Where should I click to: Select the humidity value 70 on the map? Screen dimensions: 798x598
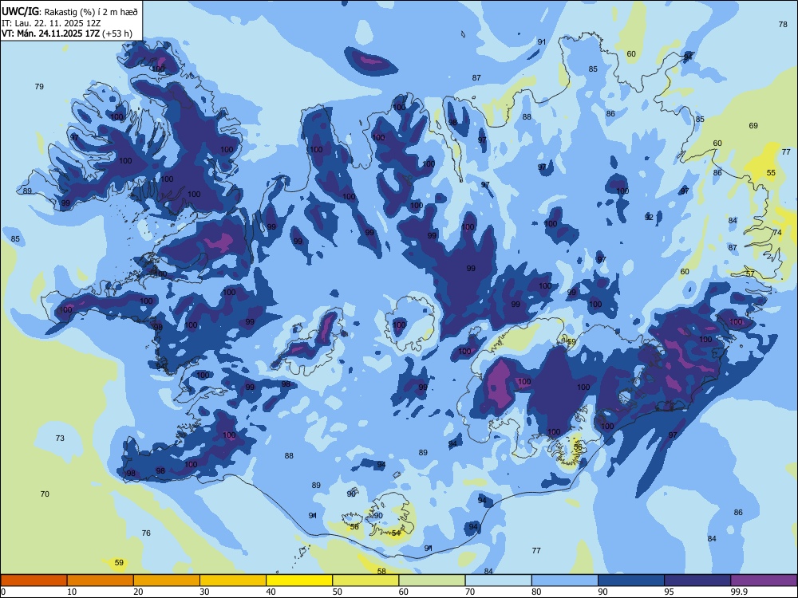tap(45, 494)
